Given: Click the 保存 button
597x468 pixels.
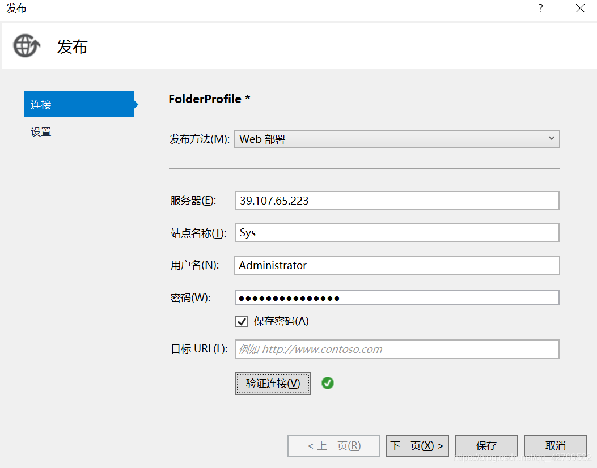Looking at the screenshot, I should tap(486, 445).
